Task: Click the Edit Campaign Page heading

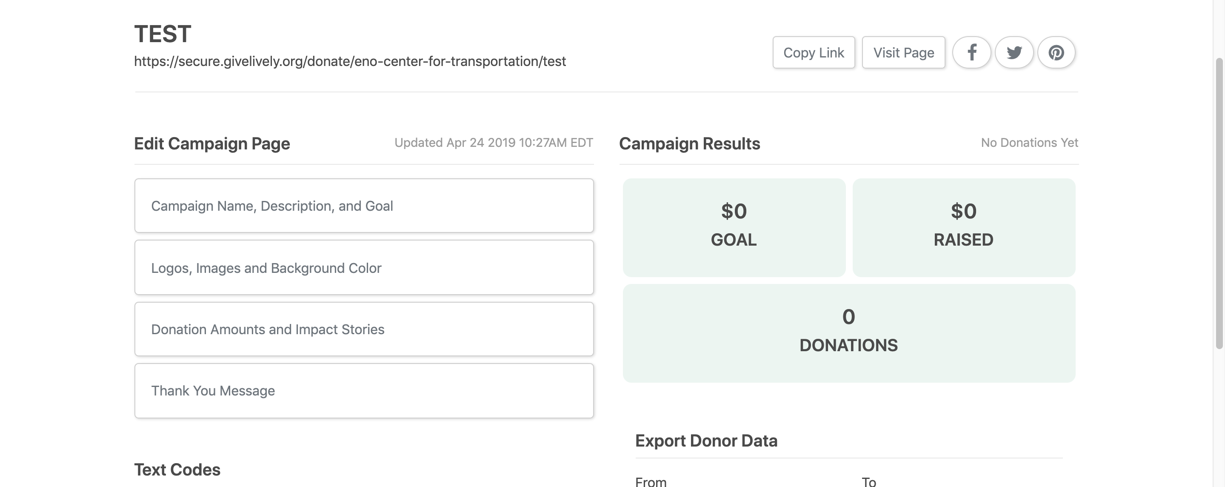Action: 212,143
